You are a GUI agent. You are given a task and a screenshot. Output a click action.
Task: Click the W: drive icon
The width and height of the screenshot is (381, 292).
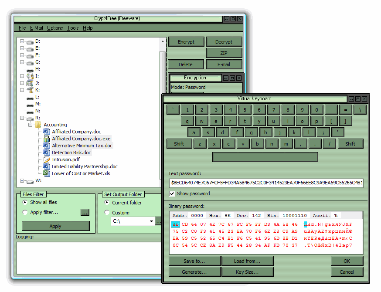pyautogui.click(x=30, y=181)
